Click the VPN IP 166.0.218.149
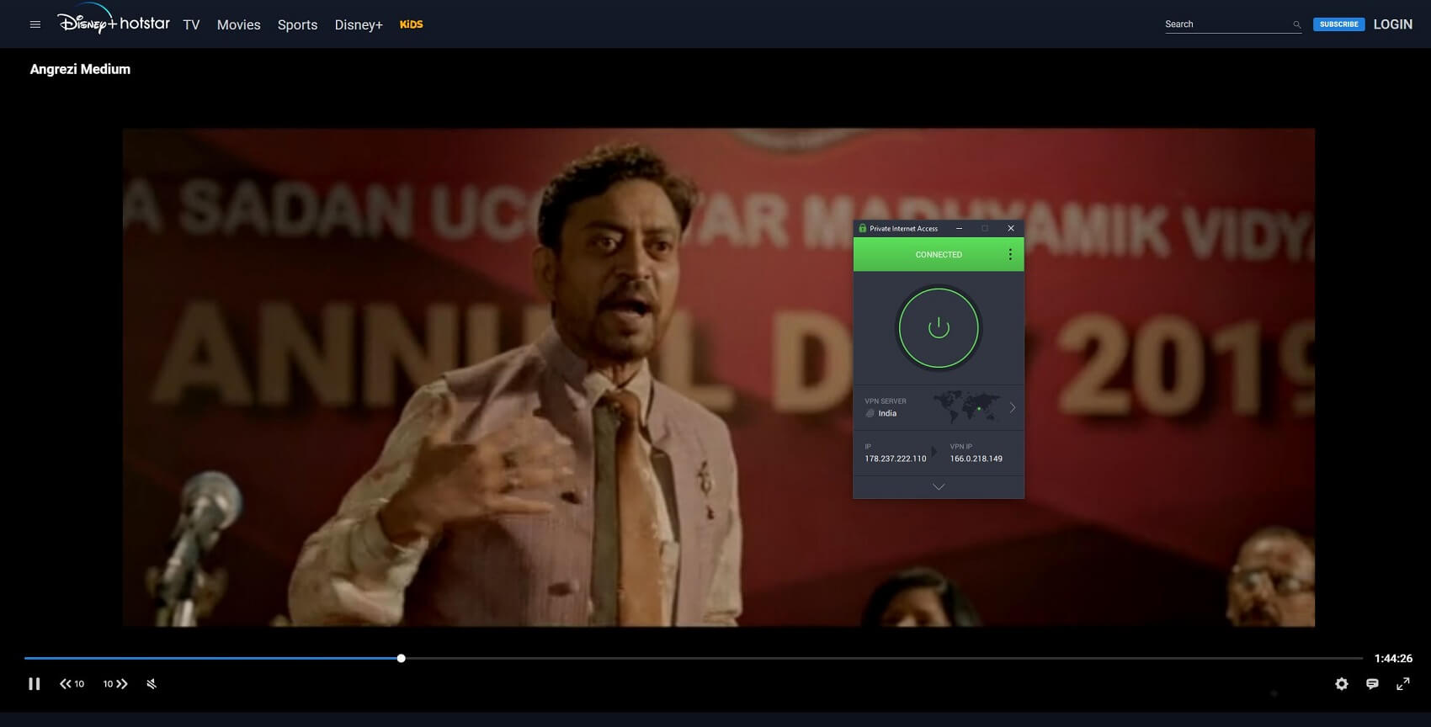 tap(976, 459)
